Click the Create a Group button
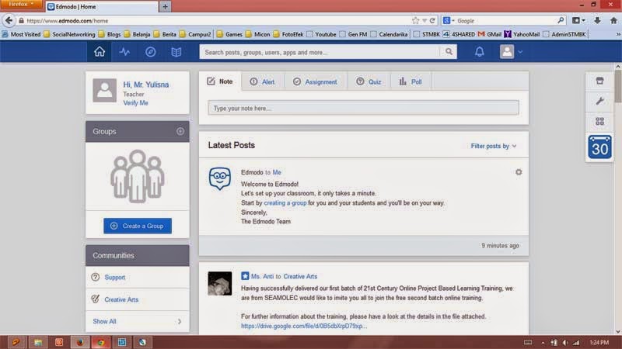The width and height of the screenshot is (622, 349). (138, 226)
